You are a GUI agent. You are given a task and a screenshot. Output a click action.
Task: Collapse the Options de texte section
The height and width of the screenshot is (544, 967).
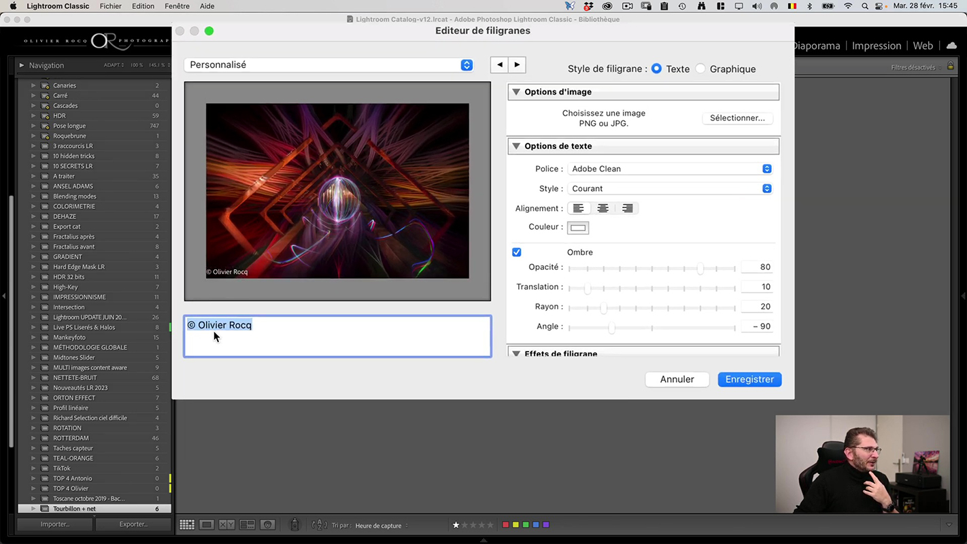(x=516, y=146)
